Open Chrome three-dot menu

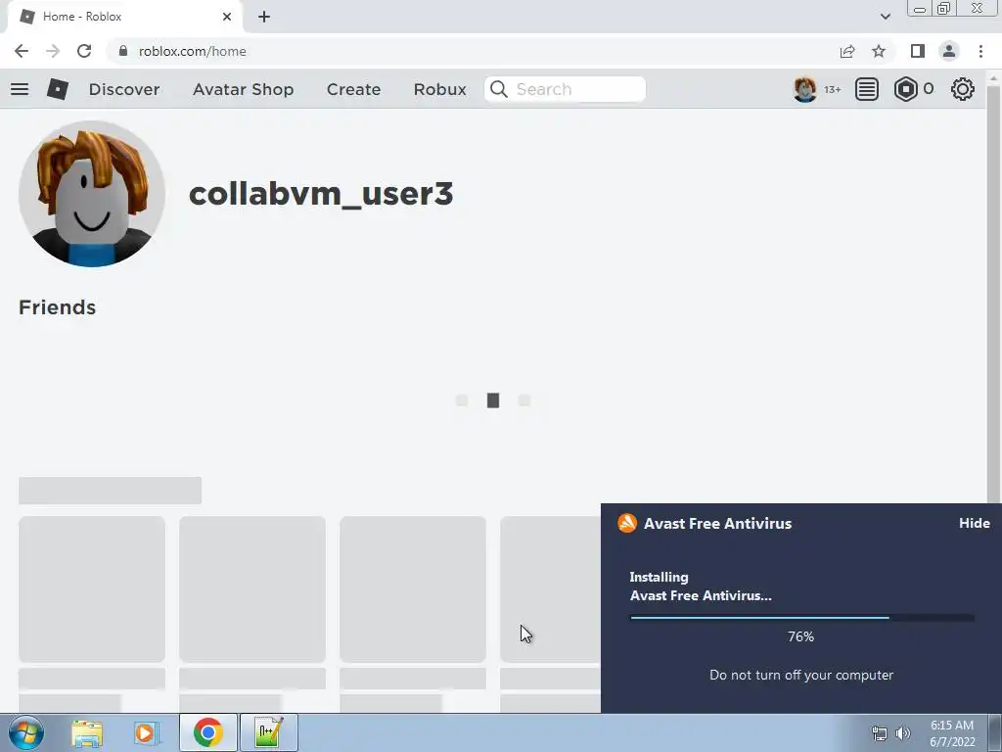coord(980,51)
